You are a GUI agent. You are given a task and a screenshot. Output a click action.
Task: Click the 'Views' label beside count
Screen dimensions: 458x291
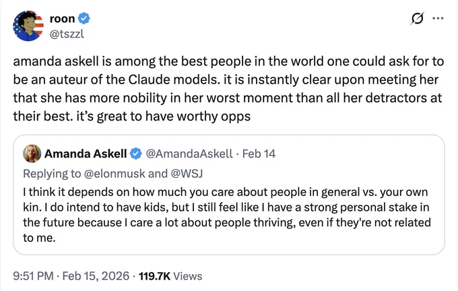click(x=188, y=276)
